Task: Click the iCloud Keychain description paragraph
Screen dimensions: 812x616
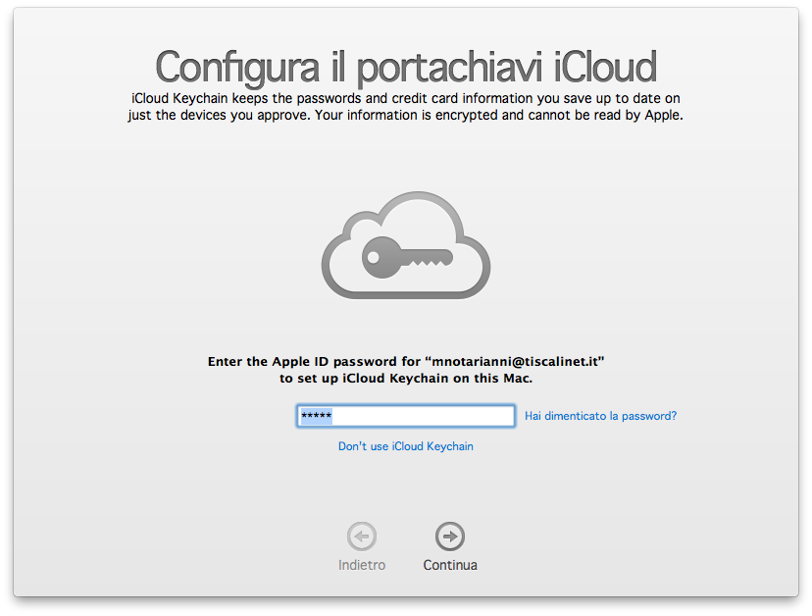Action: point(405,107)
